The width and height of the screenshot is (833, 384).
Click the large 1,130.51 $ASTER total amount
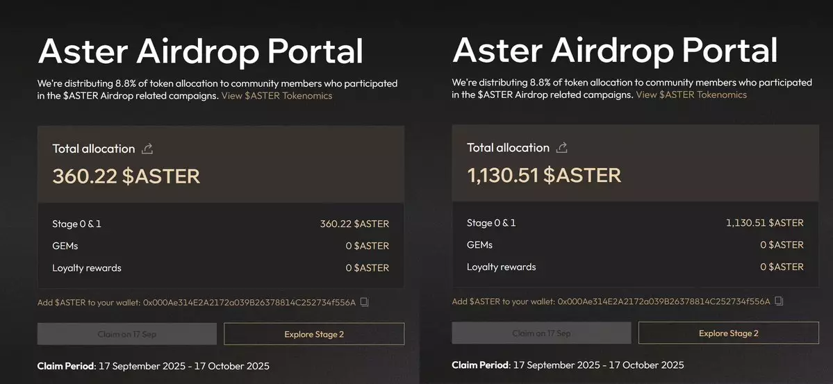pyautogui.click(x=544, y=174)
